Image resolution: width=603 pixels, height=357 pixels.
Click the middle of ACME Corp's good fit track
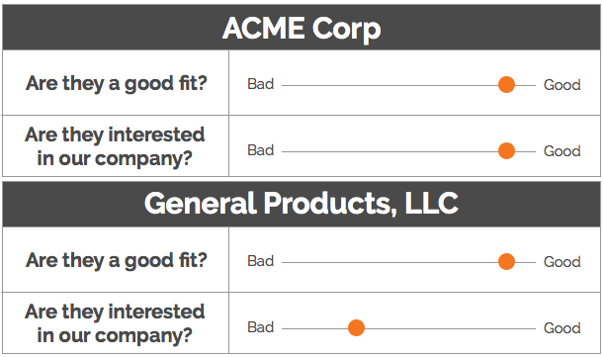point(408,85)
